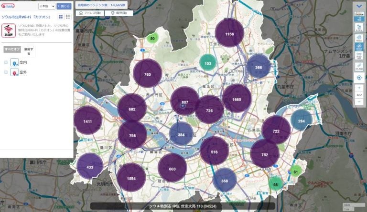Click the green 50 cluster marker
The height and width of the screenshot is (212, 367).
152,38
